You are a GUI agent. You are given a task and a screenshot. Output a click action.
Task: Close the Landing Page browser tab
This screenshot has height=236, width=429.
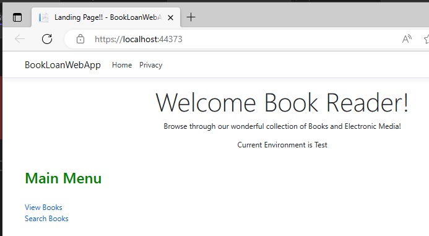point(170,17)
